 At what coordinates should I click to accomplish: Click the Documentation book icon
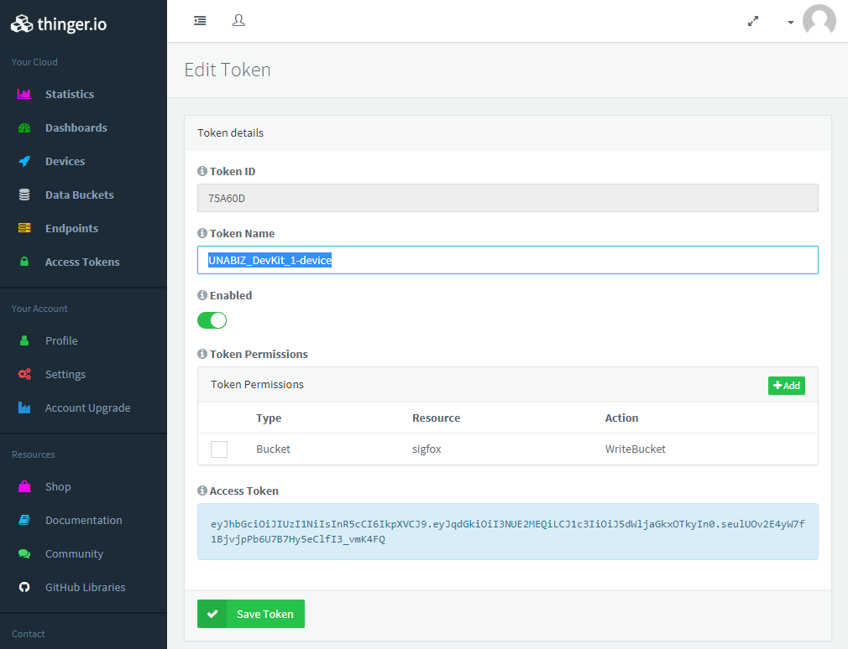click(x=24, y=520)
